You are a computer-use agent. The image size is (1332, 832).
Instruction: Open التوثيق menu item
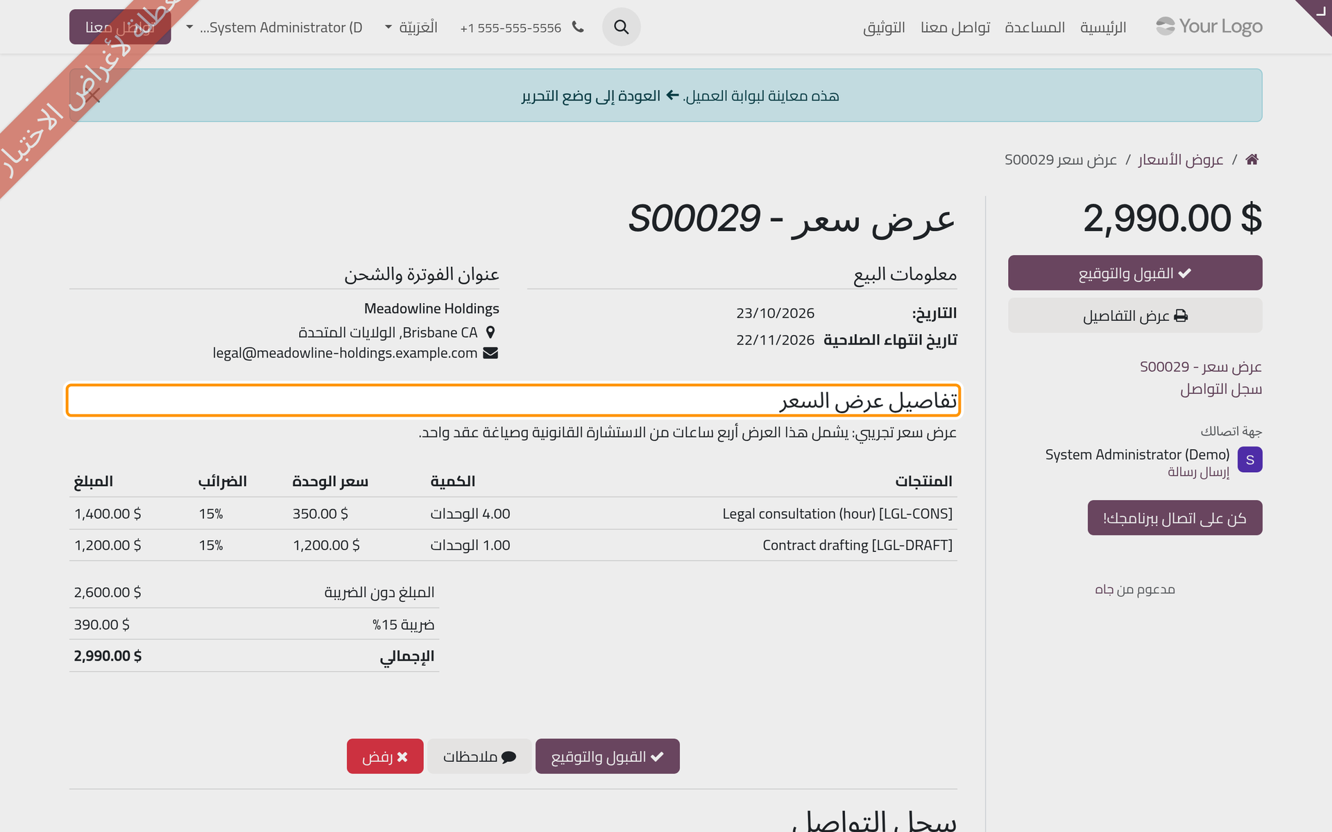[884, 27]
